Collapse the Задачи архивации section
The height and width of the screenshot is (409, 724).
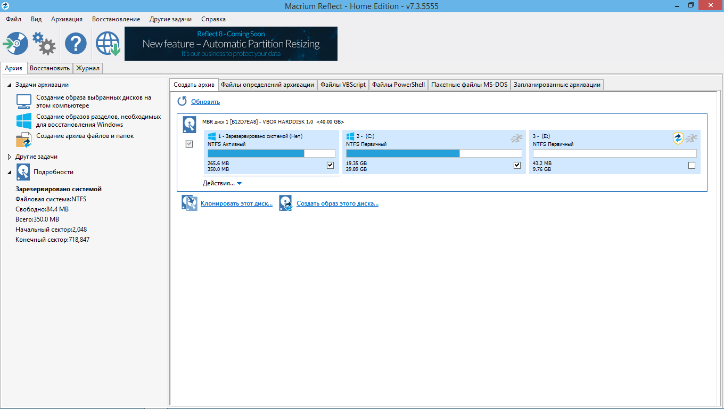coord(10,85)
